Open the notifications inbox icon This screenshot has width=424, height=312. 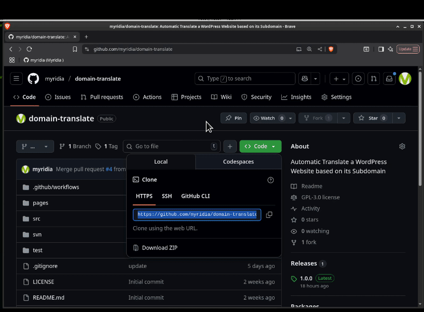point(389,79)
